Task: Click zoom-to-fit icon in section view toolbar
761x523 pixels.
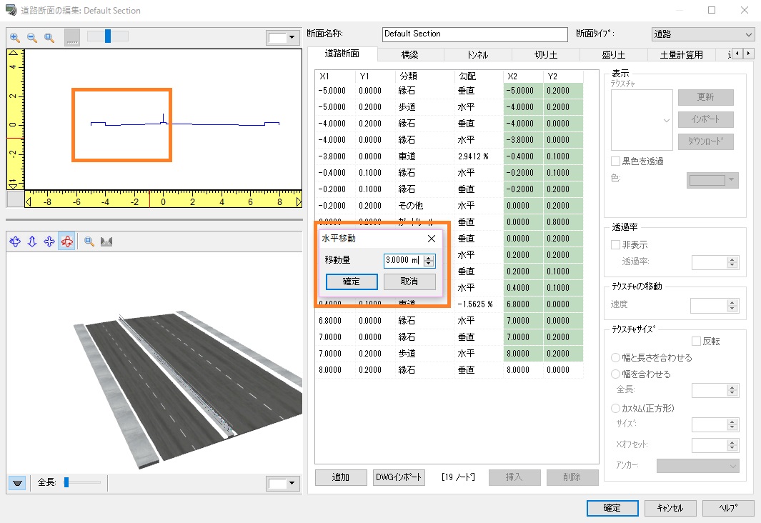Action: point(49,37)
